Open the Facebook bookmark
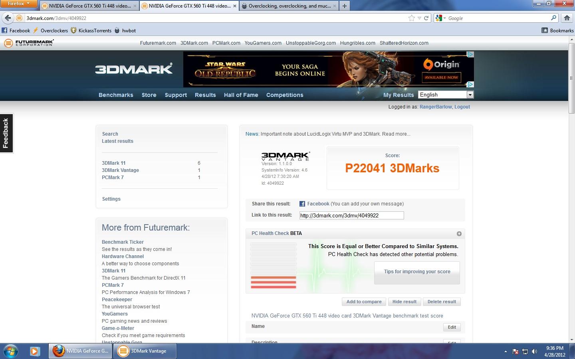This screenshot has width=575, height=359. click(16, 30)
